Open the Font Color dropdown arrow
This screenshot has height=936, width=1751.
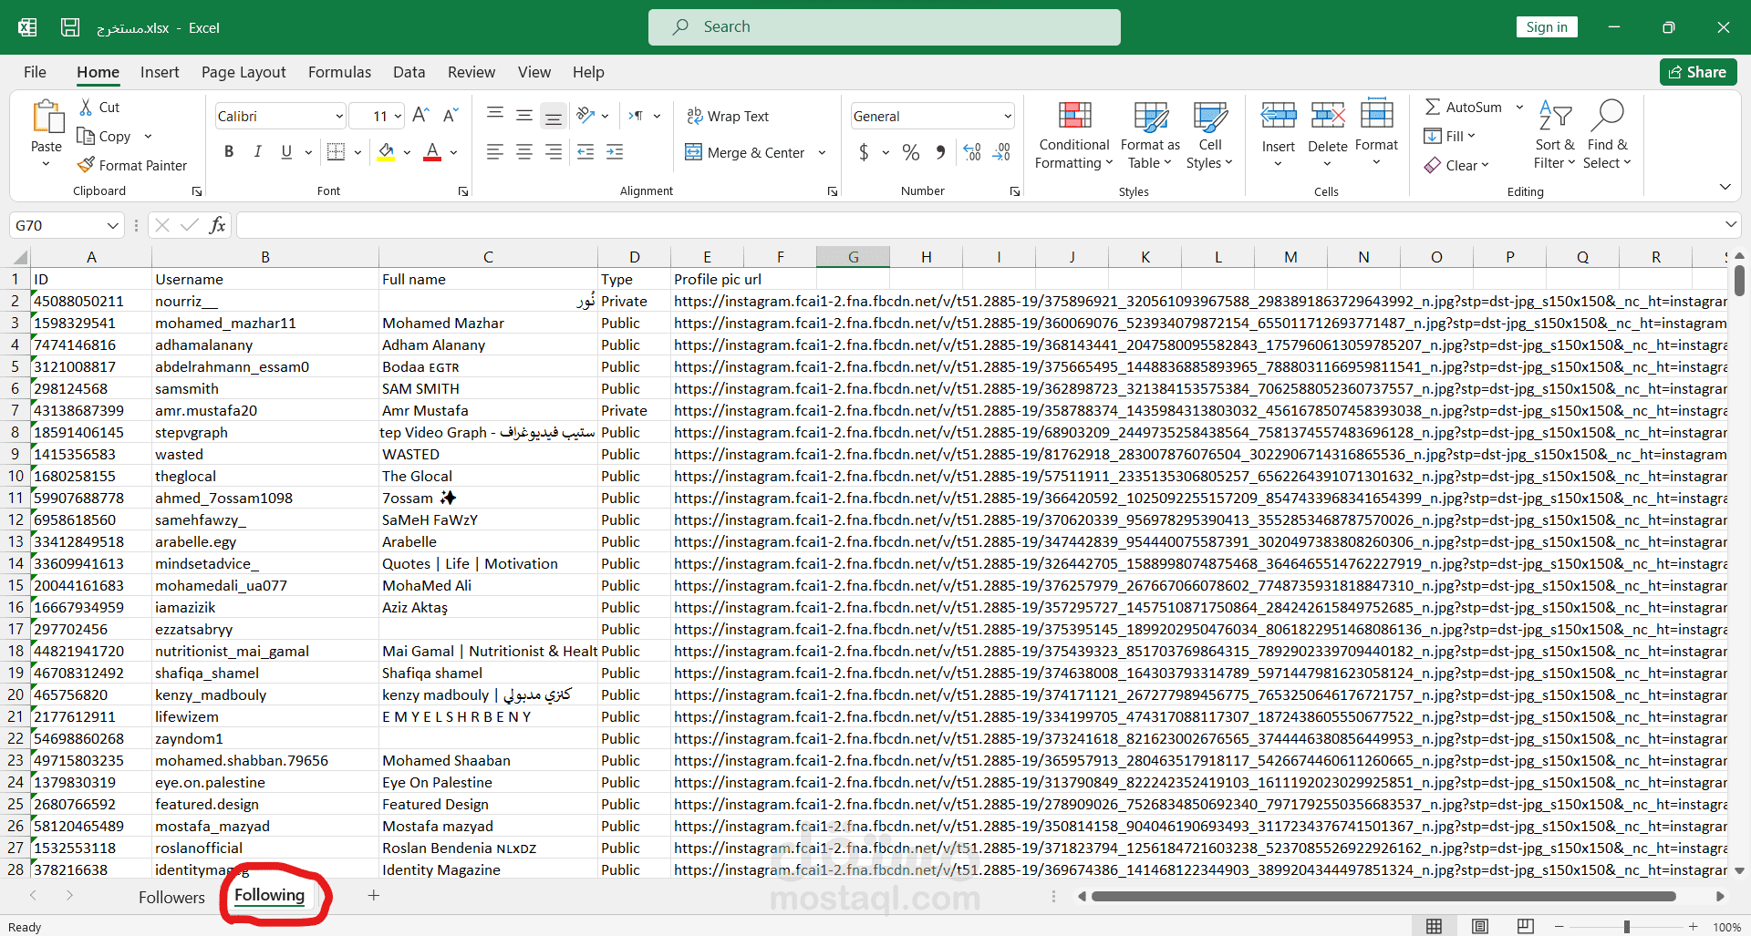[454, 152]
